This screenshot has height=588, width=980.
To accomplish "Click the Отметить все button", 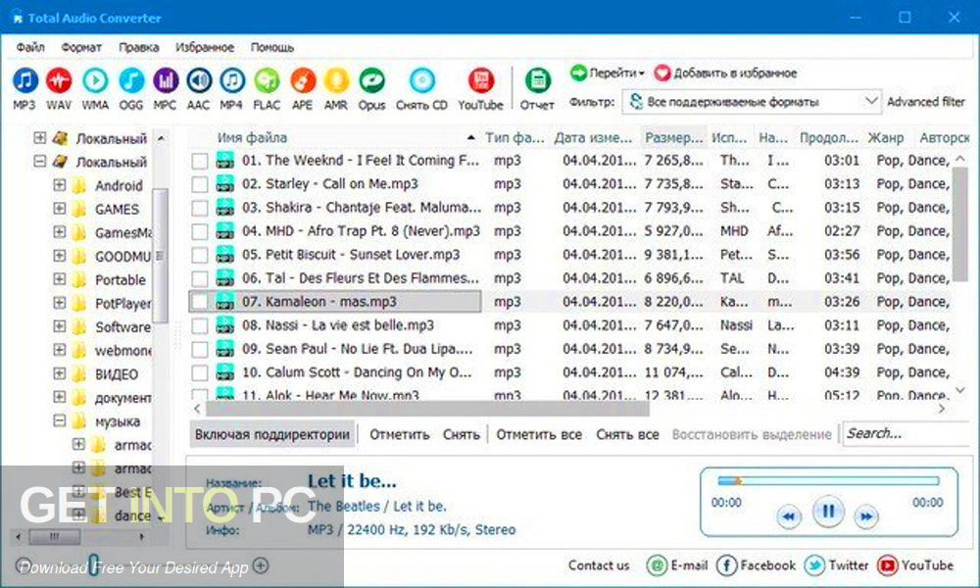I will (x=538, y=434).
